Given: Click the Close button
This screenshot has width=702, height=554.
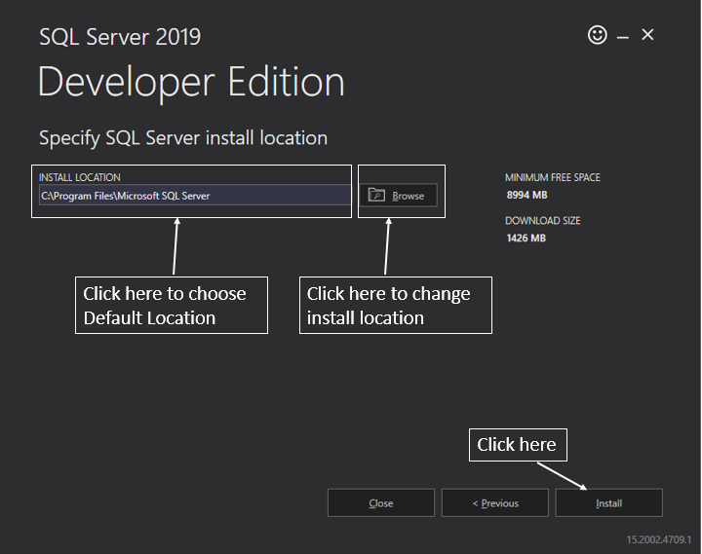Looking at the screenshot, I should (381, 503).
